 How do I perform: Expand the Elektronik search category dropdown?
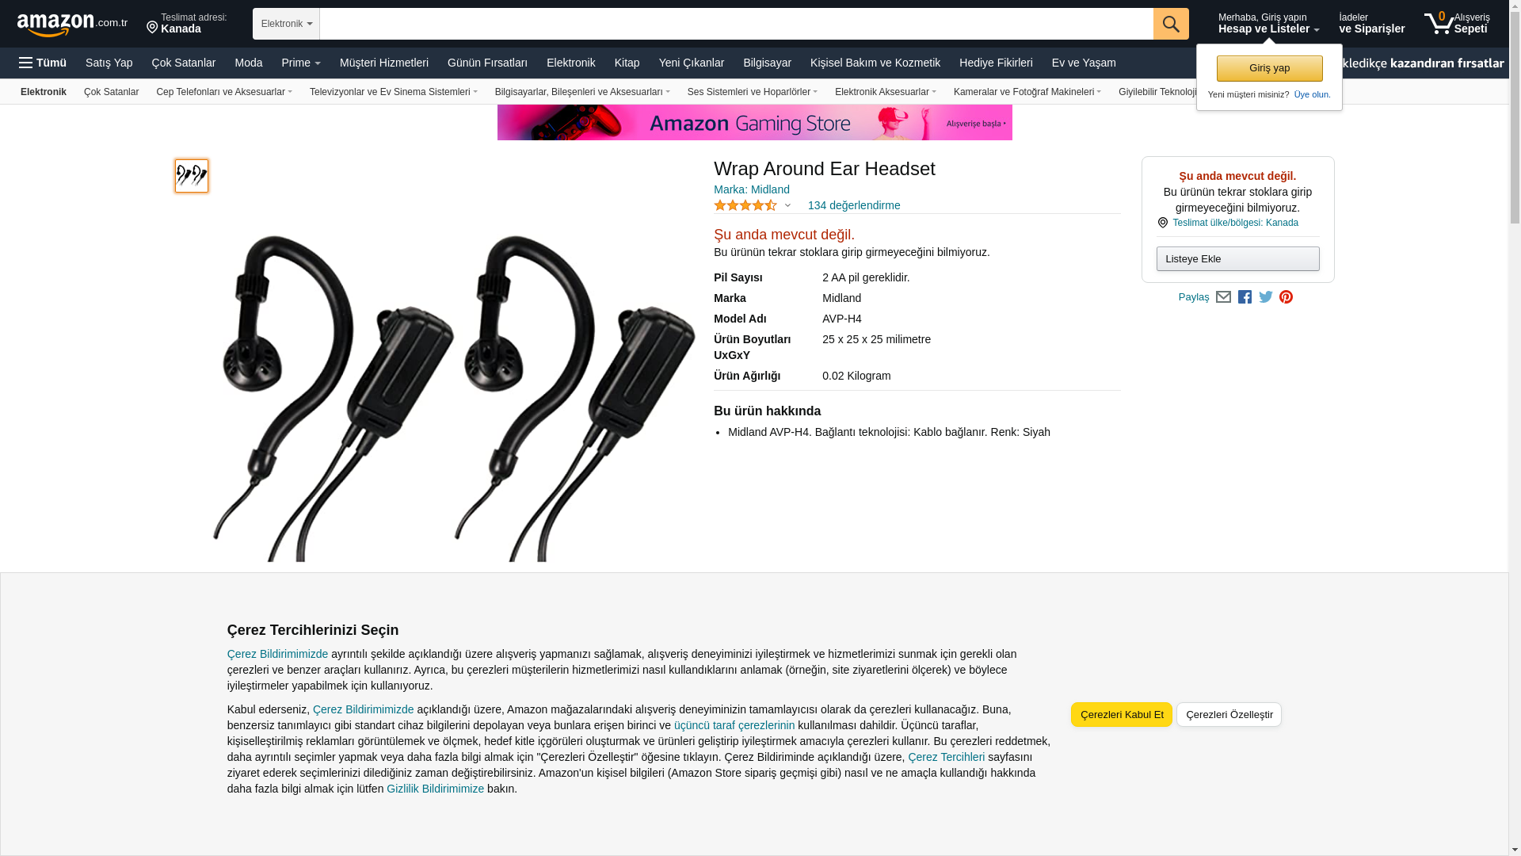286,24
